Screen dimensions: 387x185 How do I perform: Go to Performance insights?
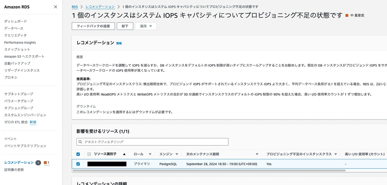pos(20,42)
